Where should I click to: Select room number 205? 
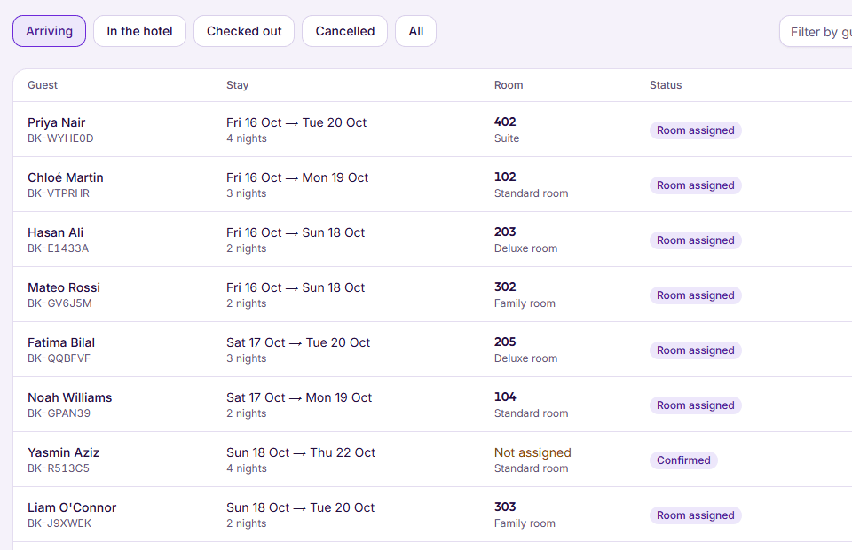tap(505, 342)
